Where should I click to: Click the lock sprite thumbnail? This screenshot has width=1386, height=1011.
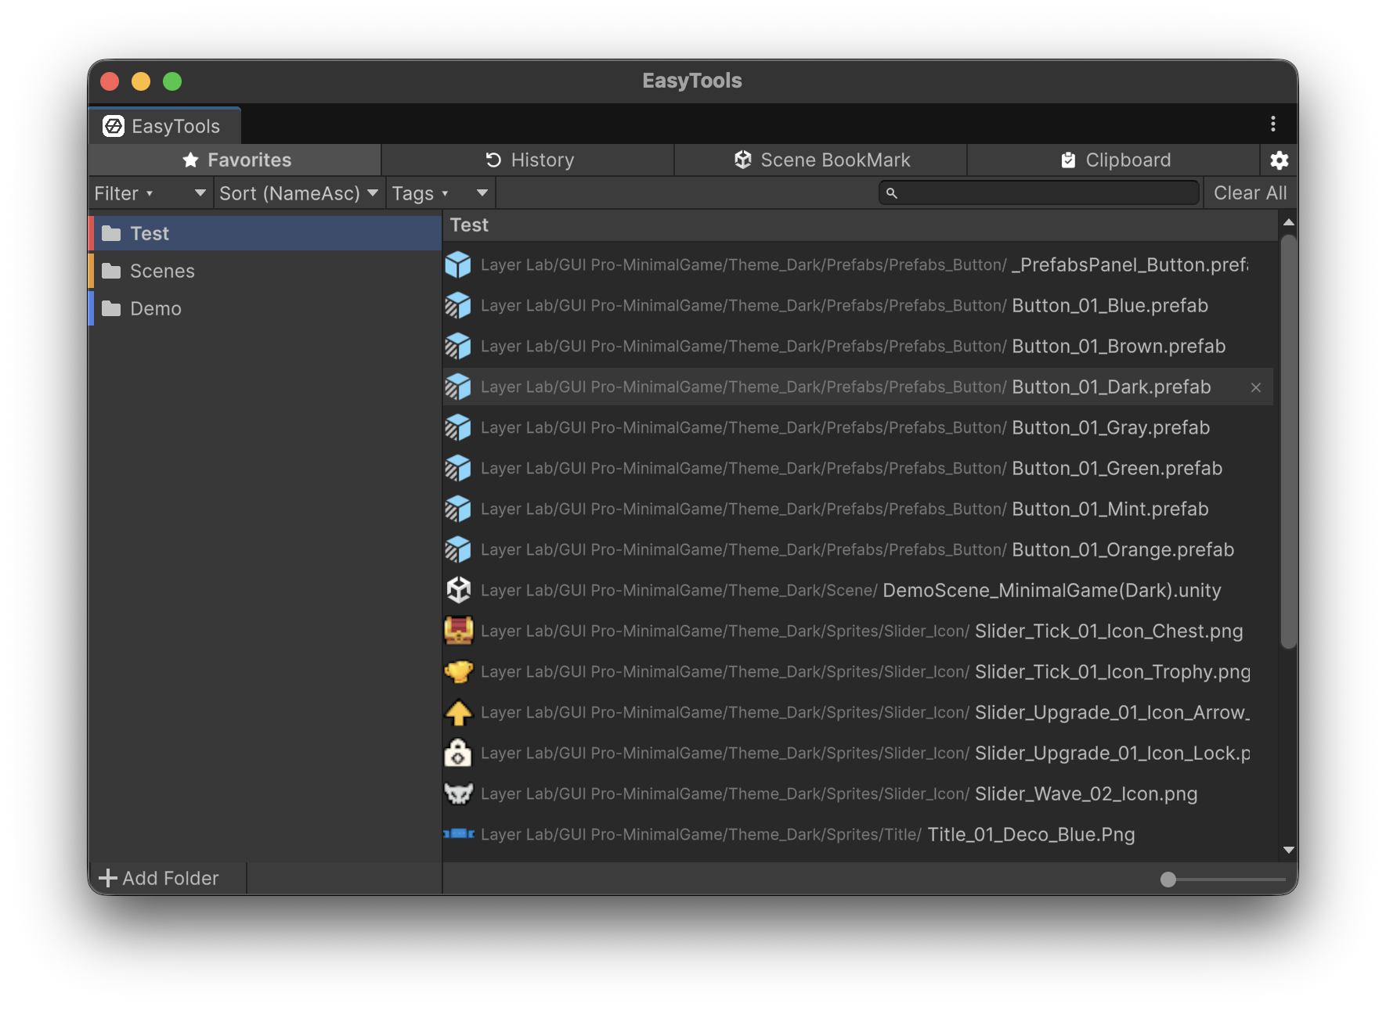click(x=458, y=753)
